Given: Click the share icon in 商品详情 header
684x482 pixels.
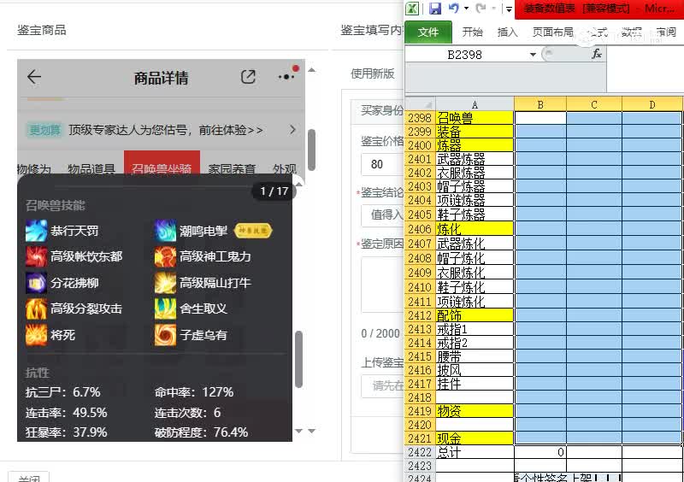Looking at the screenshot, I should (x=248, y=77).
